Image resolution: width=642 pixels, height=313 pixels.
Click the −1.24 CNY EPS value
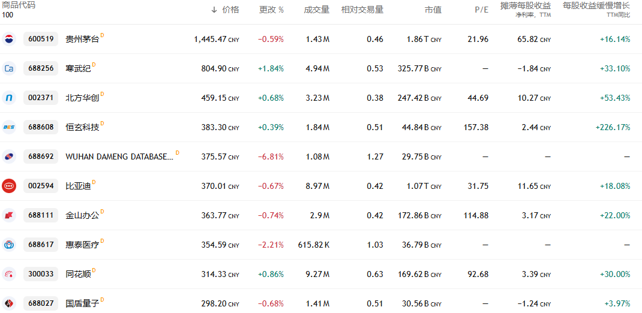coord(534,304)
